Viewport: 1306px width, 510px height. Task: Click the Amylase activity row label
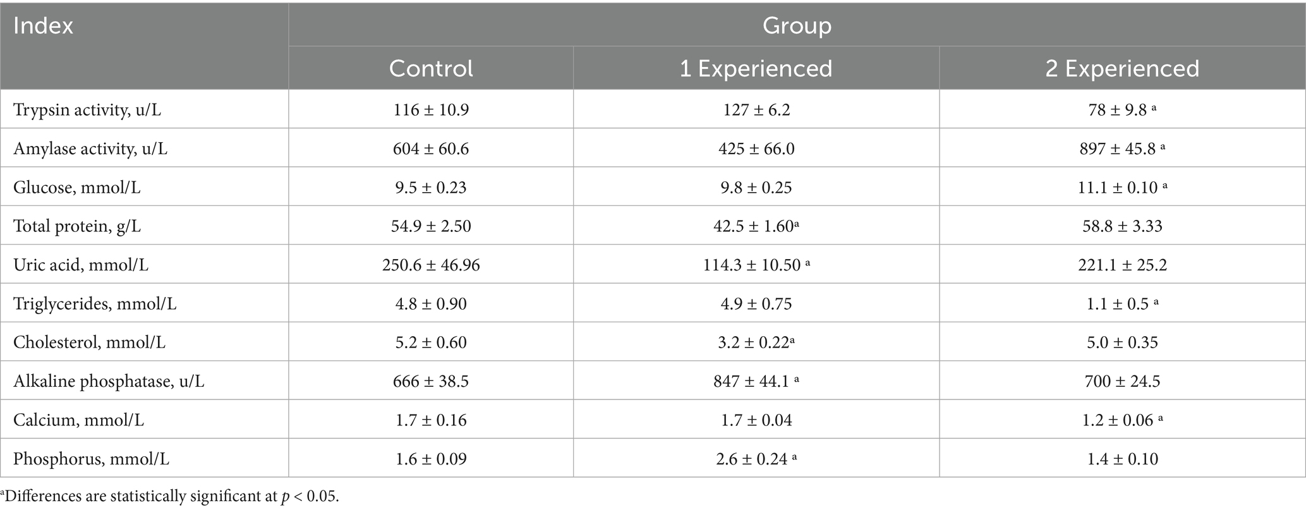92,149
